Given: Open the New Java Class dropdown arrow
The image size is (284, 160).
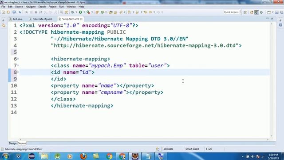Looking at the screenshot, I should tap(106, 12).
